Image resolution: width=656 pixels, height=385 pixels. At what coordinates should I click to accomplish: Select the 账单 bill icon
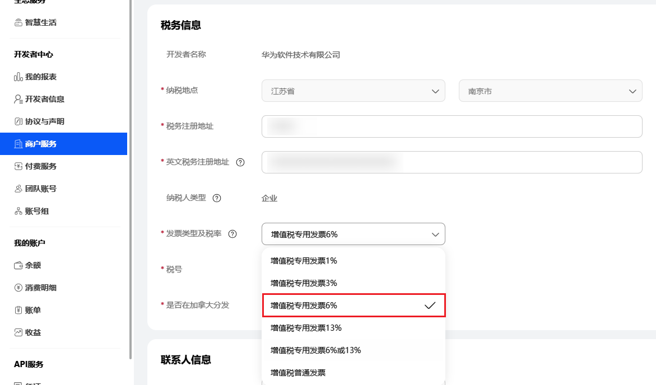pos(18,310)
